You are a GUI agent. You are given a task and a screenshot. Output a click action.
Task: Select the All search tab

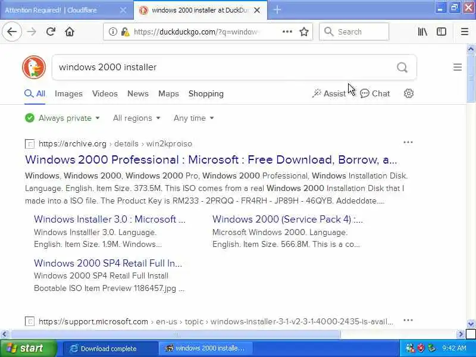[x=35, y=93]
